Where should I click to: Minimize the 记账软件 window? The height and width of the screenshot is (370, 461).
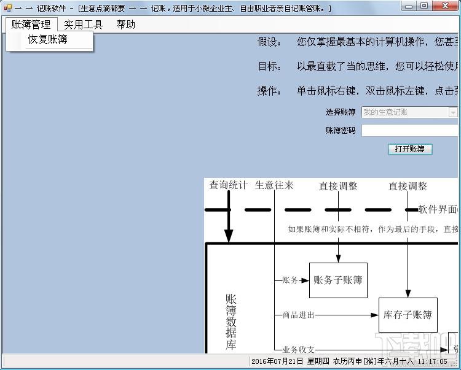409,6
